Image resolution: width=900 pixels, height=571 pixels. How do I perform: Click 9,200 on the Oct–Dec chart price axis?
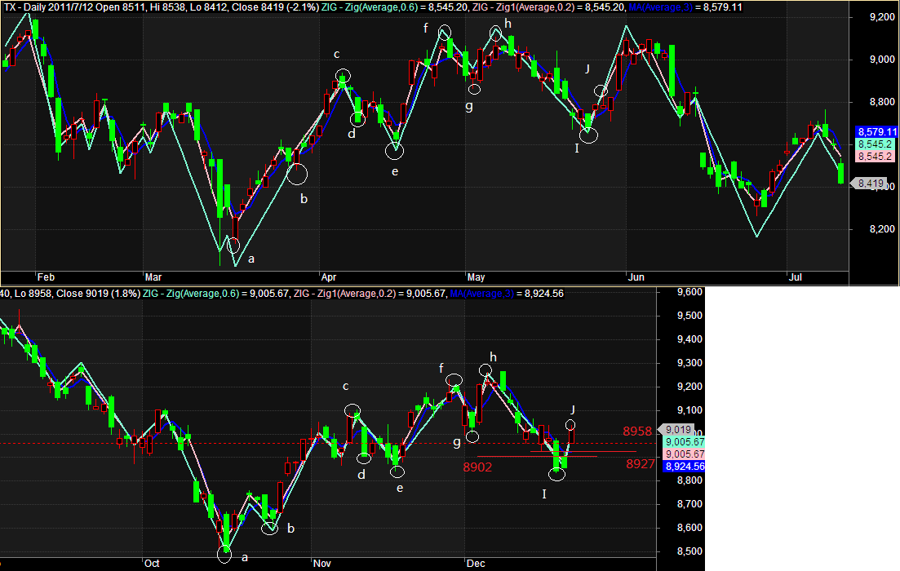pyautogui.click(x=690, y=386)
